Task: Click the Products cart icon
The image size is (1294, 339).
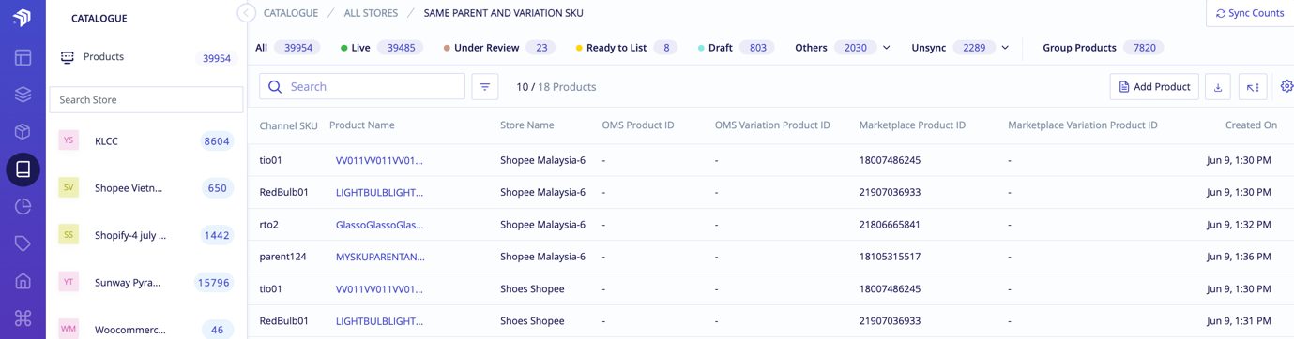Action: (68, 57)
